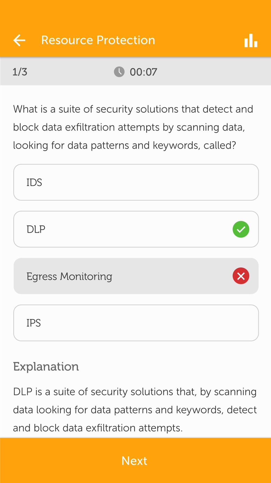The image size is (271, 483).
Task: Tap the Explanation heading
Action: point(46,367)
